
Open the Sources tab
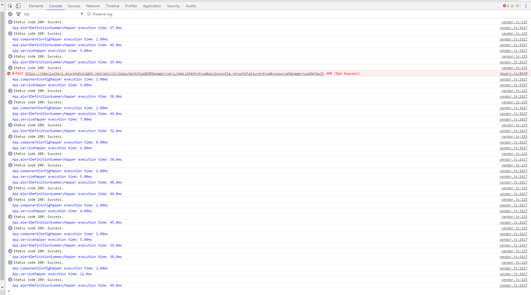tap(74, 6)
